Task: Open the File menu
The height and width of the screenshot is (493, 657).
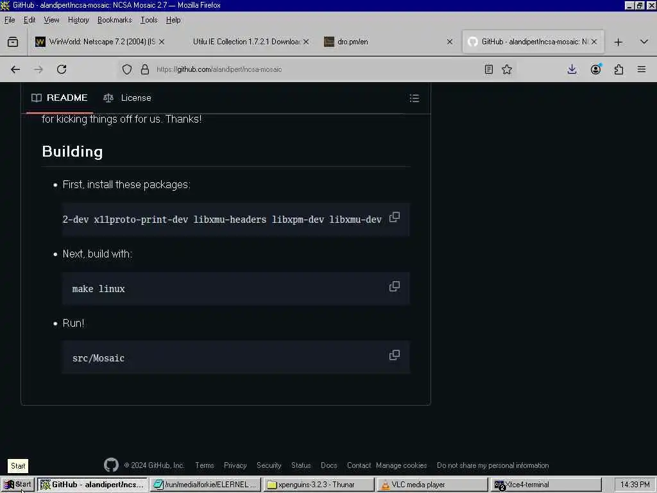Action: pos(10,20)
